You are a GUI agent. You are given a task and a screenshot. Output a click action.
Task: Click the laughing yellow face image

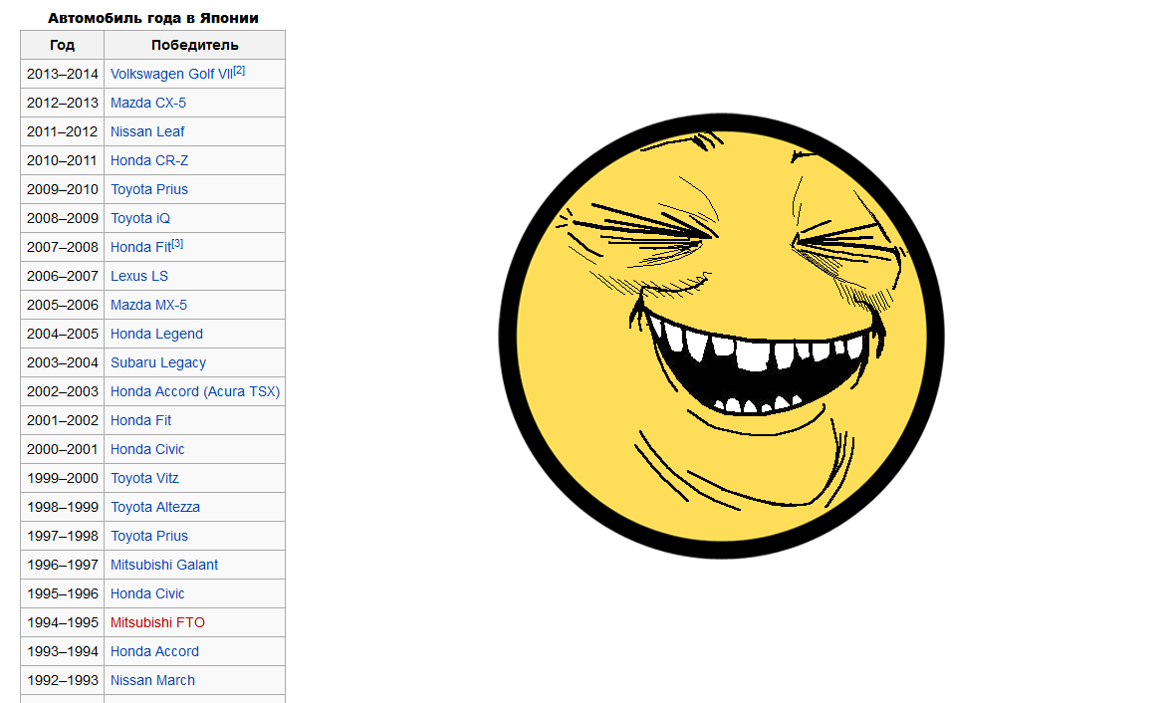point(721,337)
